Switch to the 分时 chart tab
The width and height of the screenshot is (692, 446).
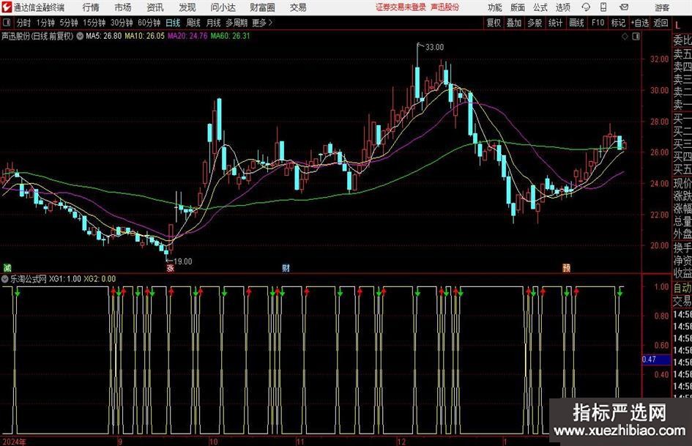point(24,23)
